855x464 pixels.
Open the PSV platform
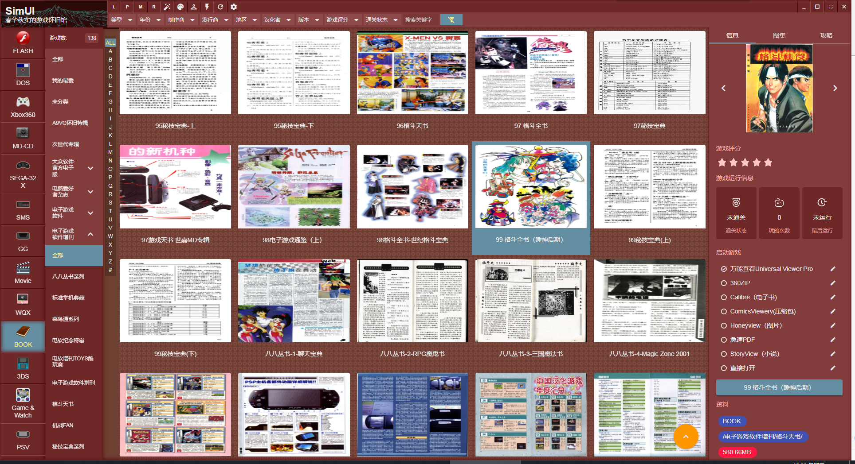point(23,439)
